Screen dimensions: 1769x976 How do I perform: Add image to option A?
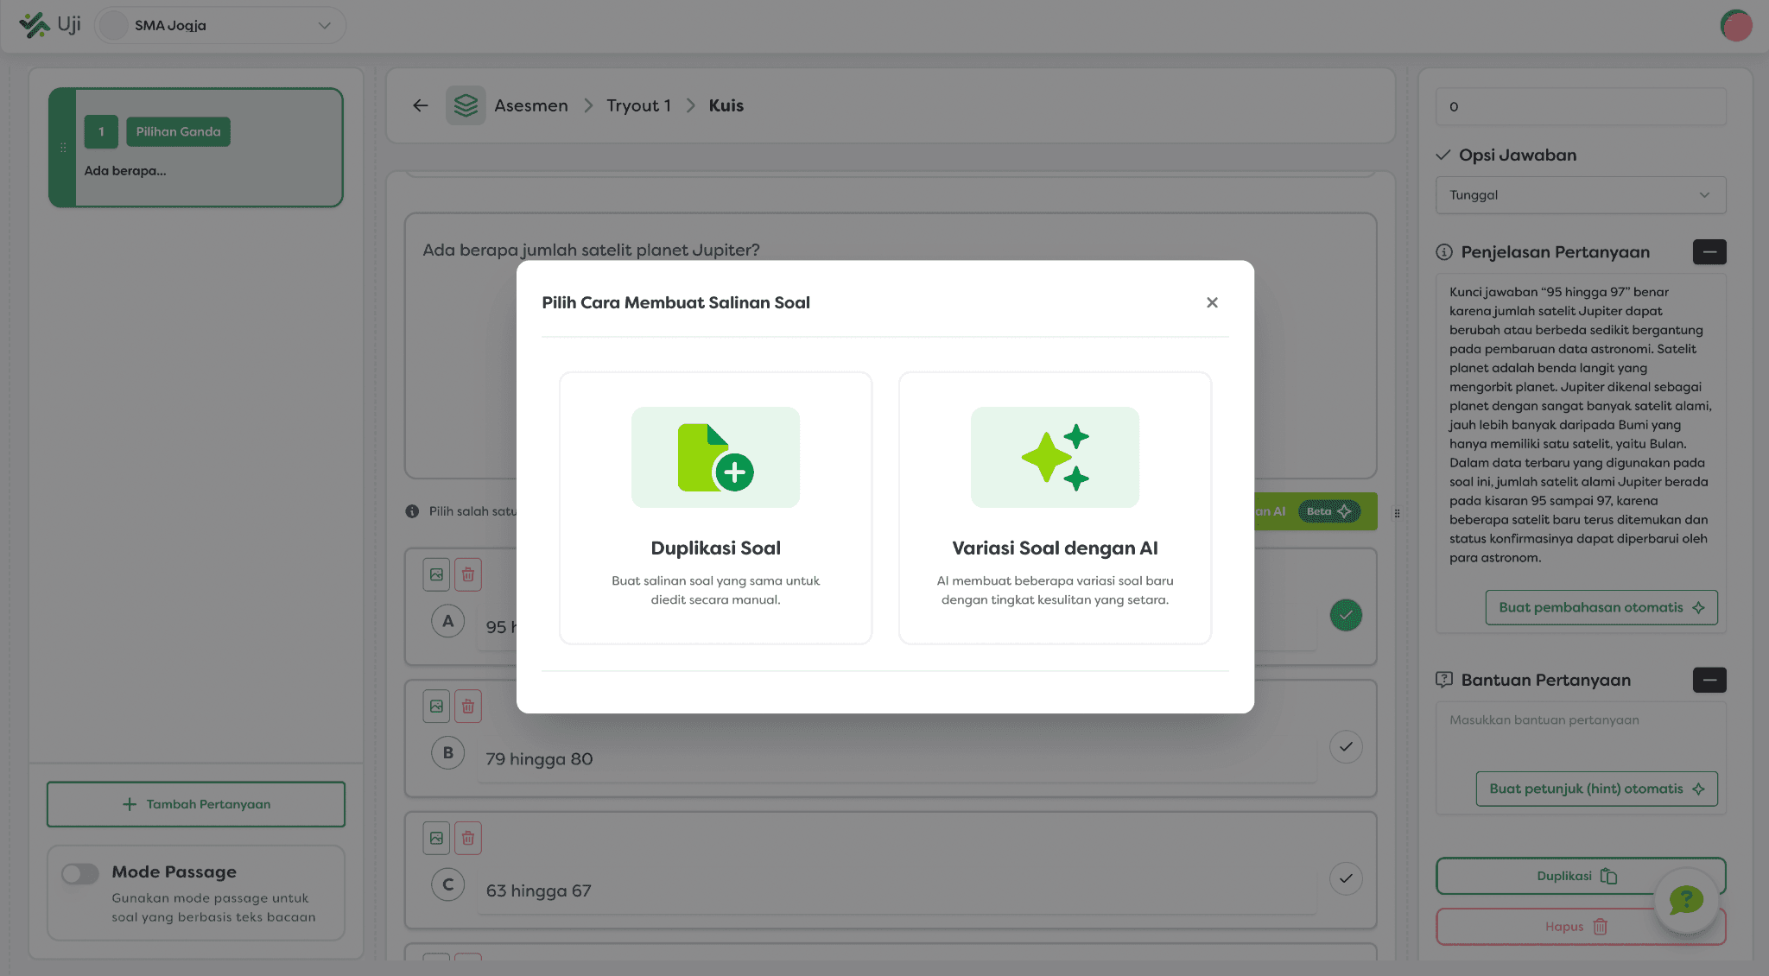click(x=436, y=574)
